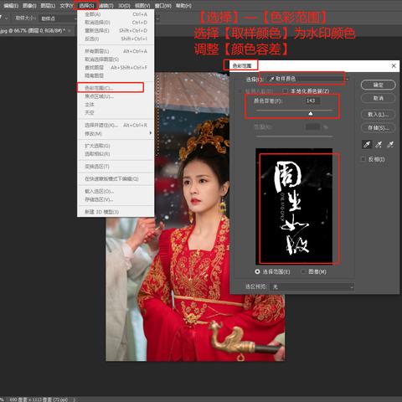Choose 重新选择(E) from the menu
Viewport: 402px width, 402px height.
click(x=116, y=30)
